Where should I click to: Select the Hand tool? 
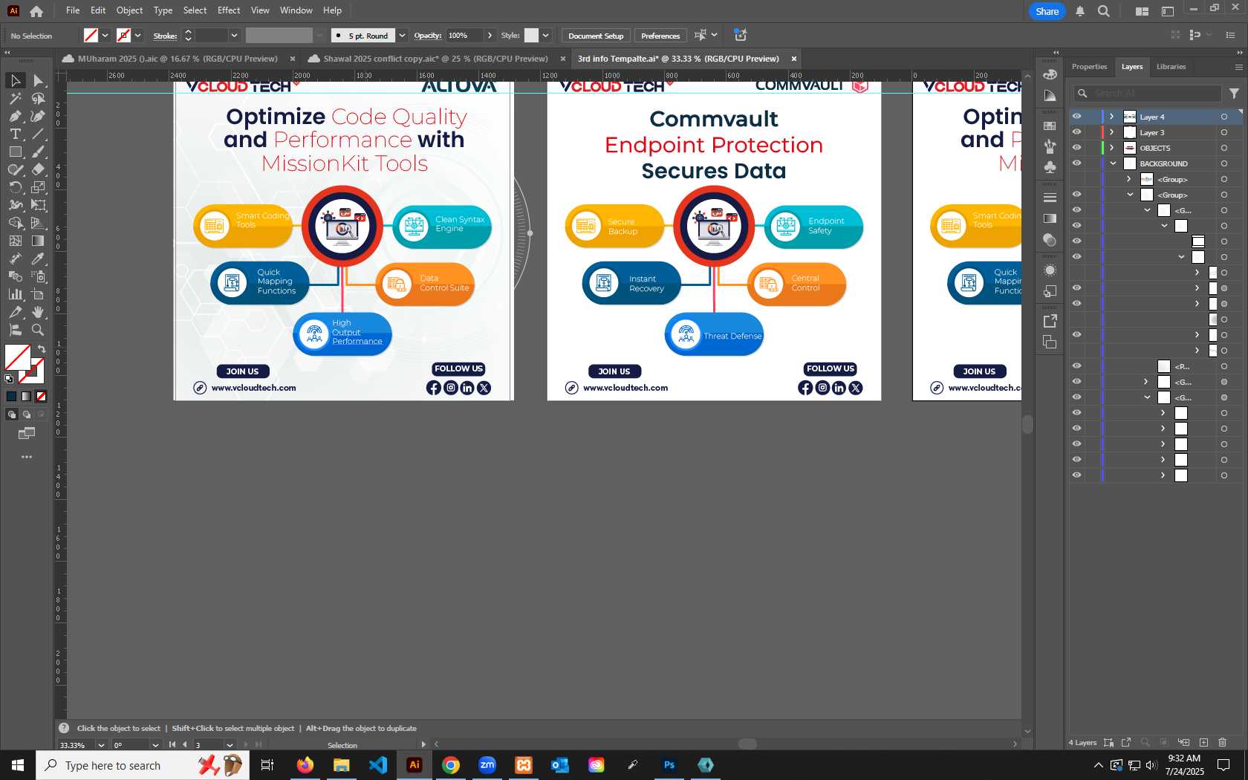tap(38, 312)
